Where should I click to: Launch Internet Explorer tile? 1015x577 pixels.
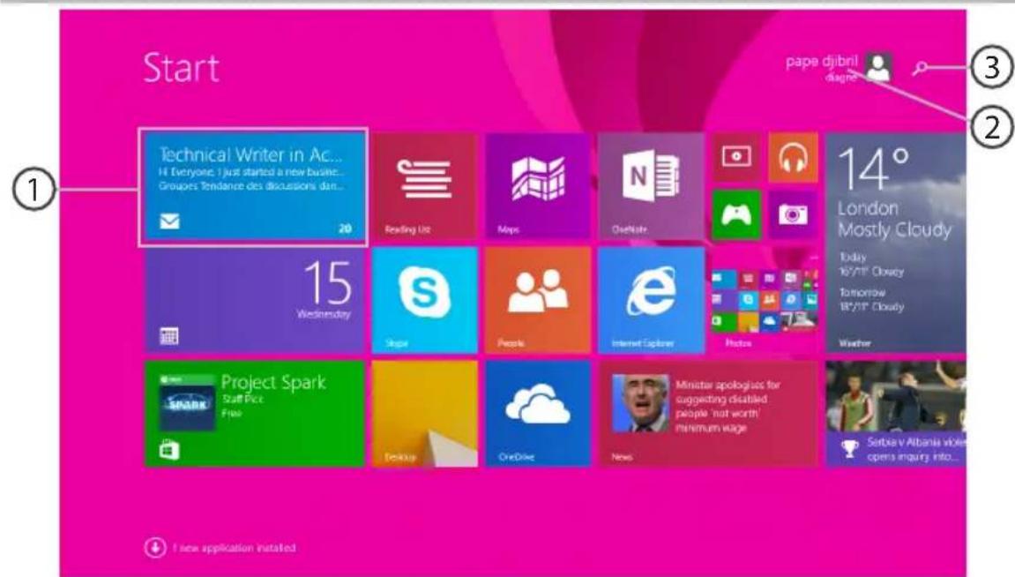pyautogui.click(x=651, y=301)
